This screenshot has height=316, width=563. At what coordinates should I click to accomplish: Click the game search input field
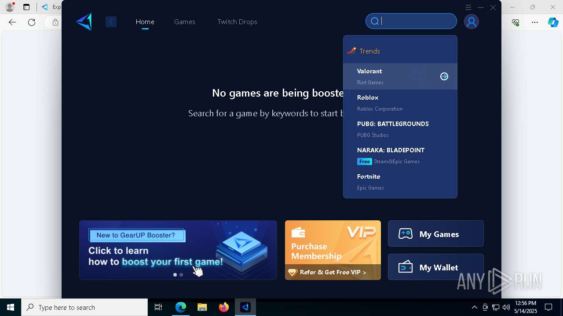tap(411, 21)
